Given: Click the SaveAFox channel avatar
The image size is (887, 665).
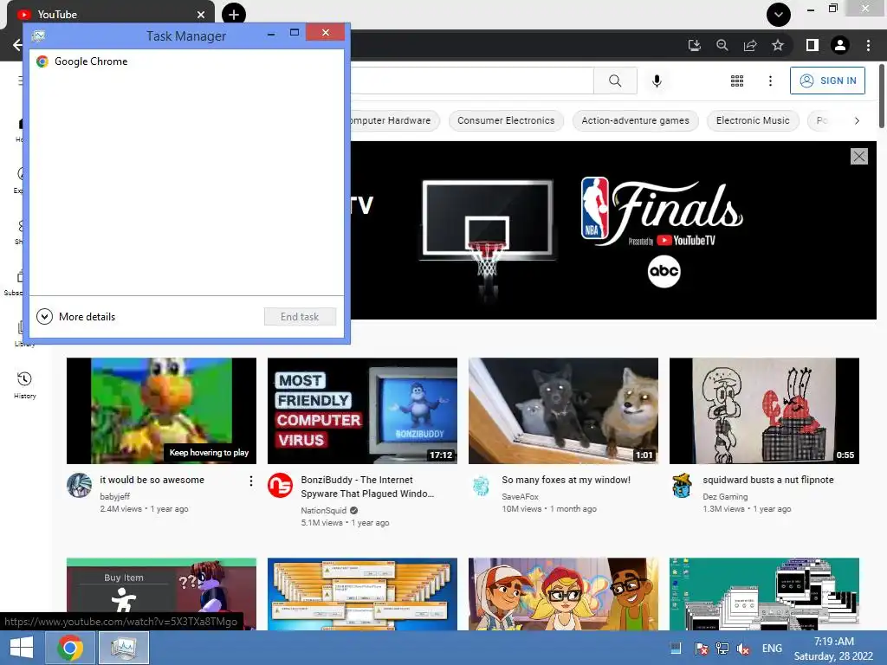Looking at the screenshot, I should (x=481, y=485).
